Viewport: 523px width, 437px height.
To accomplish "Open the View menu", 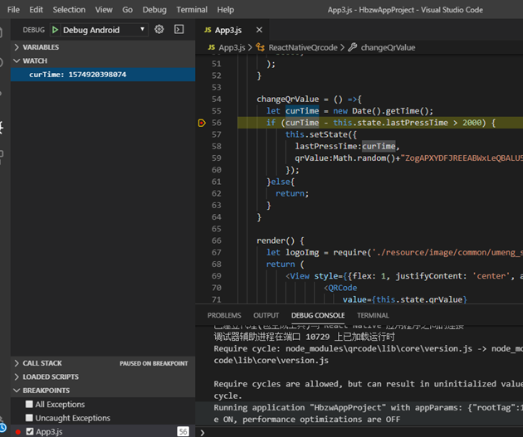I will coord(104,10).
